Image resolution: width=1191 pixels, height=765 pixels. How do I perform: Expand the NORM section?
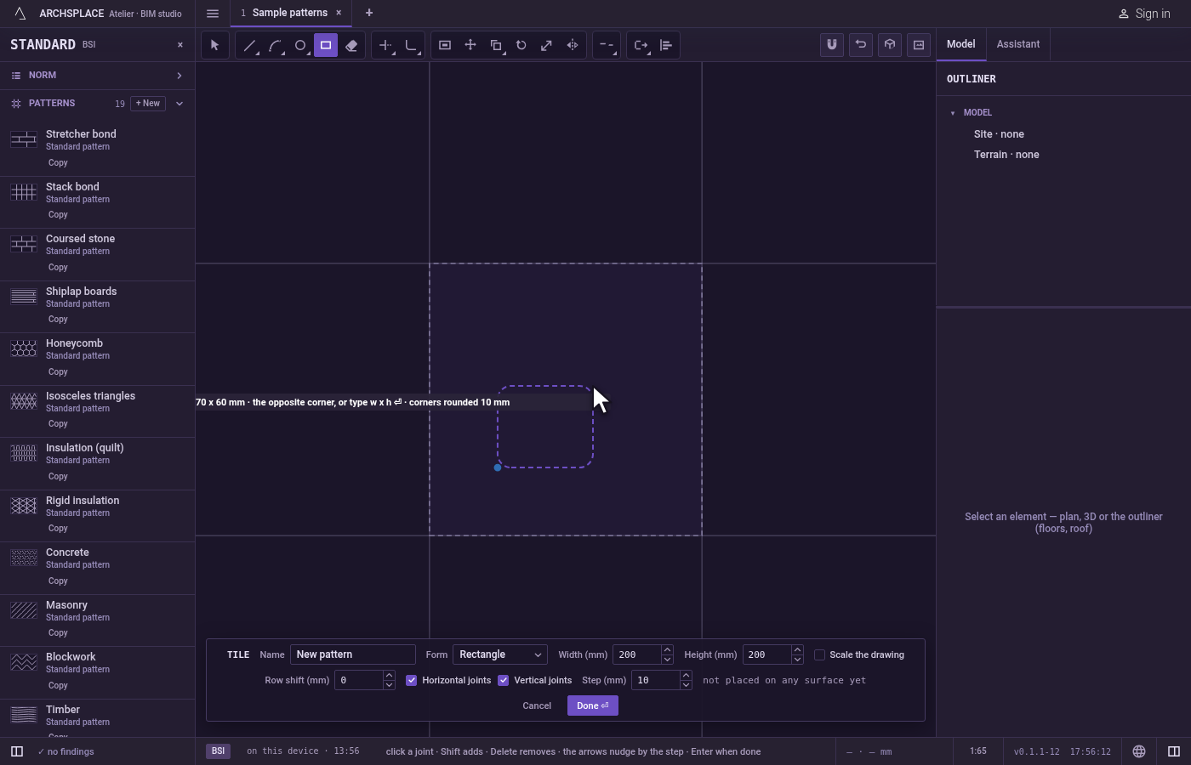(x=97, y=76)
